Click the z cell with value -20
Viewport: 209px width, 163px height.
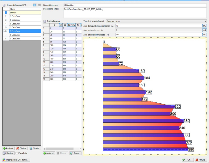[56, 32]
